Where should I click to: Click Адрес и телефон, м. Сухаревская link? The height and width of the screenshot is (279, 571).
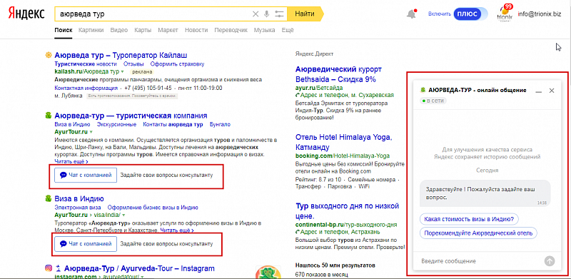click(345, 95)
